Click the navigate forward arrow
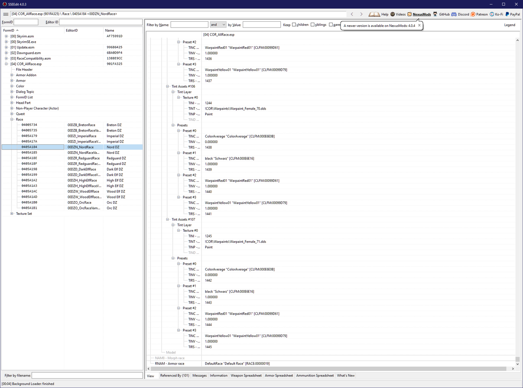The image size is (523, 388). point(361,14)
